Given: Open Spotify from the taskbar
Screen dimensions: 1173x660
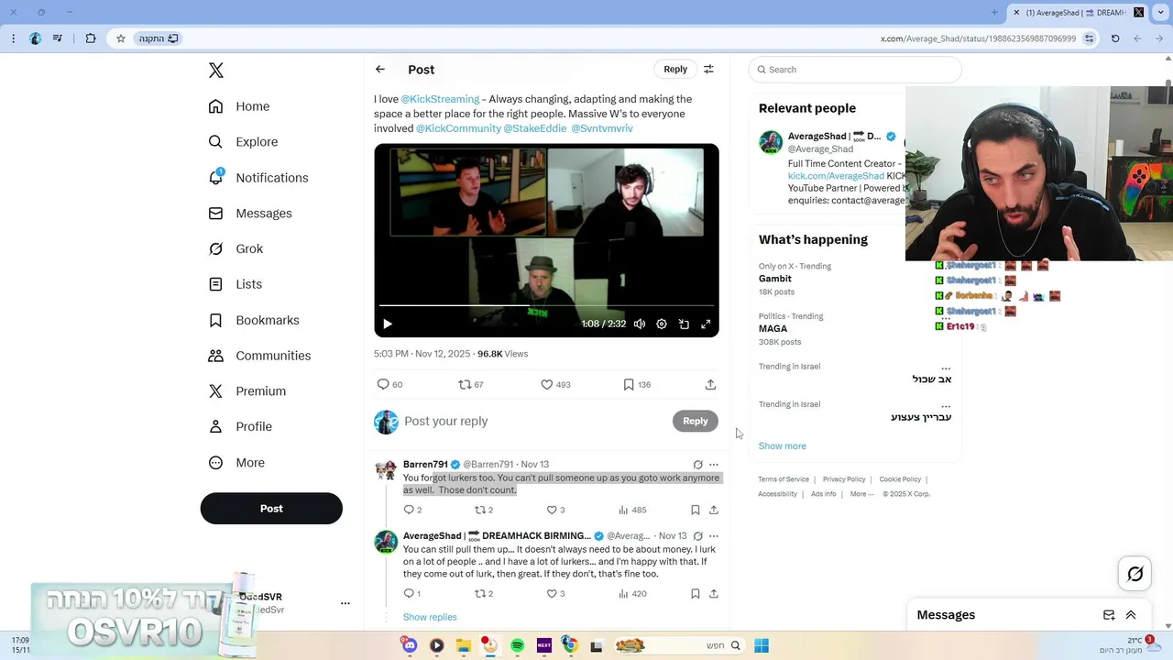Looking at the screenshot, I should (x=517, y=645).
